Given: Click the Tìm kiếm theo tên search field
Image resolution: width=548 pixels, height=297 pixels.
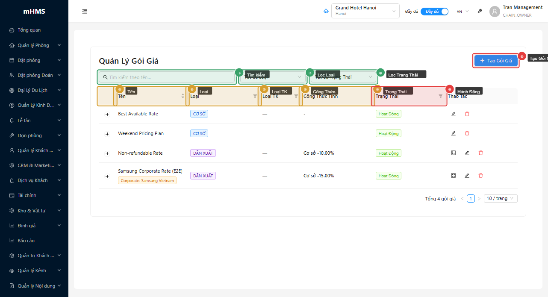Looking at the screenshot, I should 167,77.
